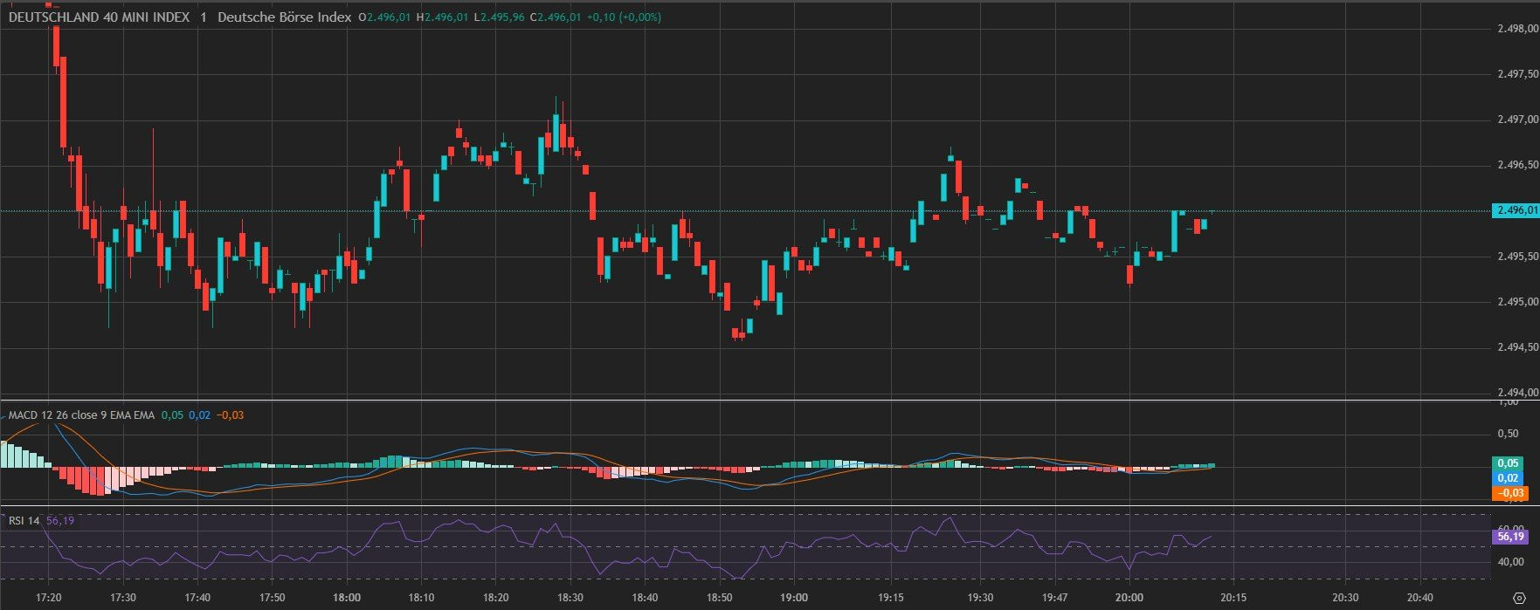Click the purple RSI value tag 56,19
The width and height of the screenshot is (1540, 610).
click(x=1510, y=537)
